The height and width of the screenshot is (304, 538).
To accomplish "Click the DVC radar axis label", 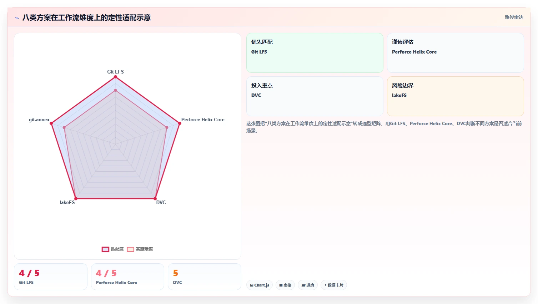I will (161, 202).
